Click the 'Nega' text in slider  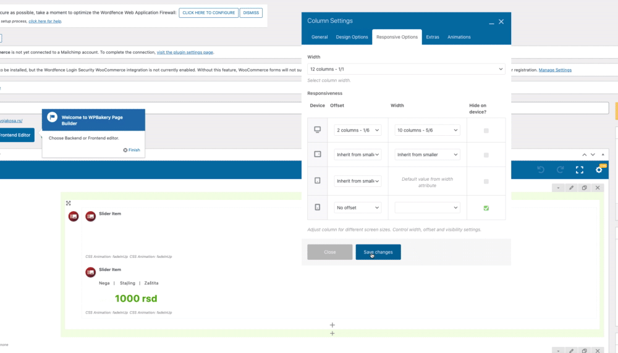[104, 283]
